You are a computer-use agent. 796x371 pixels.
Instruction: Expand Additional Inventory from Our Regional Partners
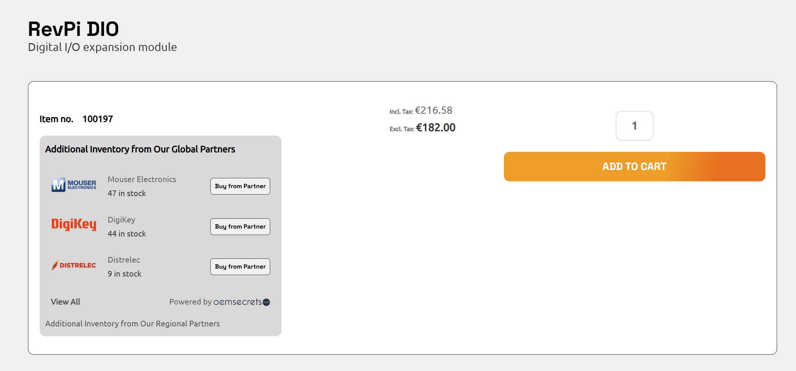[x=132, y=323]
